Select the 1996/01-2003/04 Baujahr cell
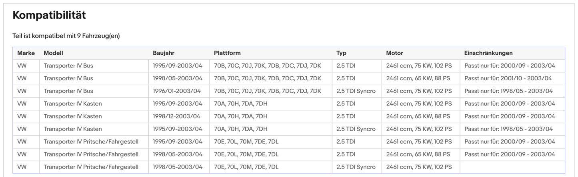 click(x=177, y=91)
